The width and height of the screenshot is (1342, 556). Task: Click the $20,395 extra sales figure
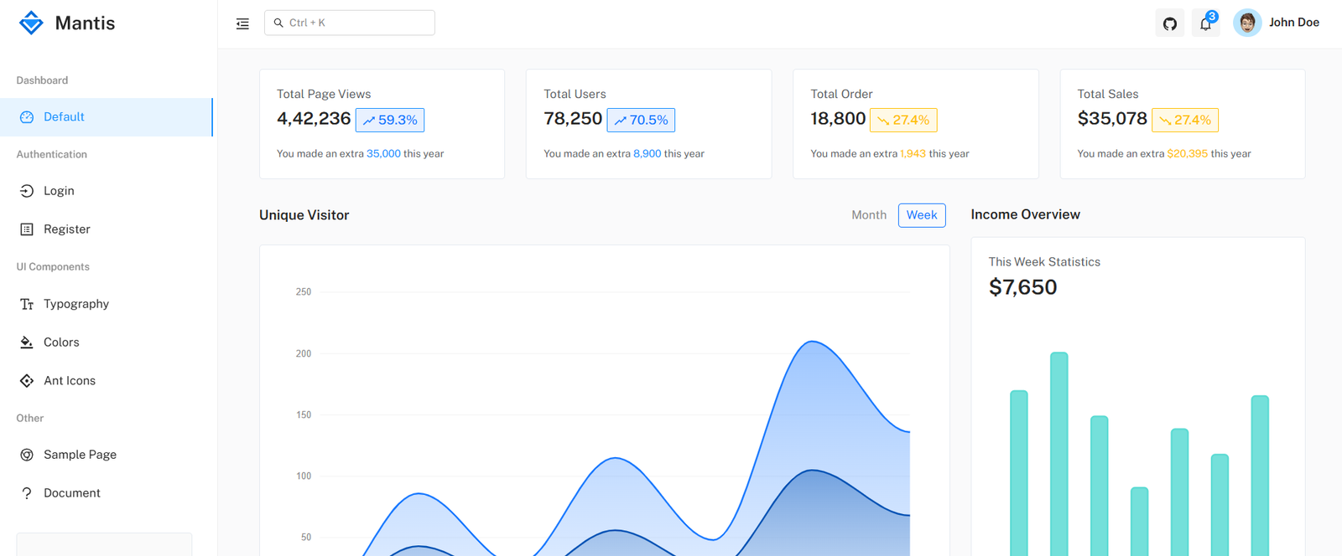1188,154
